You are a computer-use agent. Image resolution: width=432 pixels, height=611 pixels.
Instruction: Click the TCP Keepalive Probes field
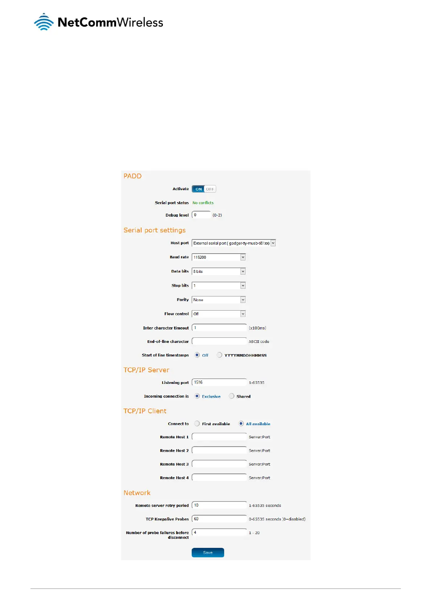(x=219, y=519)
